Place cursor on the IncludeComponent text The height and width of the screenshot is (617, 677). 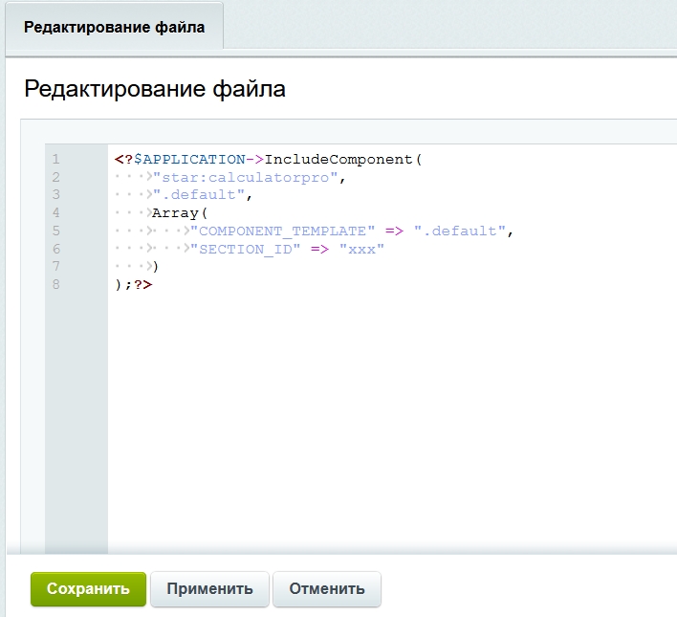point(339,159)
